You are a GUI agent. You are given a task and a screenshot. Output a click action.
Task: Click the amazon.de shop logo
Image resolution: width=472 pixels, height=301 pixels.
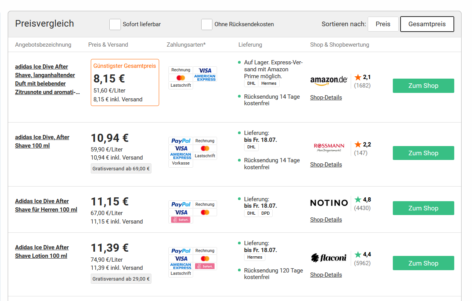point(329,80)
